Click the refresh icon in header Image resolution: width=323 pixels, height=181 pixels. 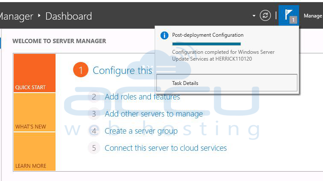(x=265, y=15)
